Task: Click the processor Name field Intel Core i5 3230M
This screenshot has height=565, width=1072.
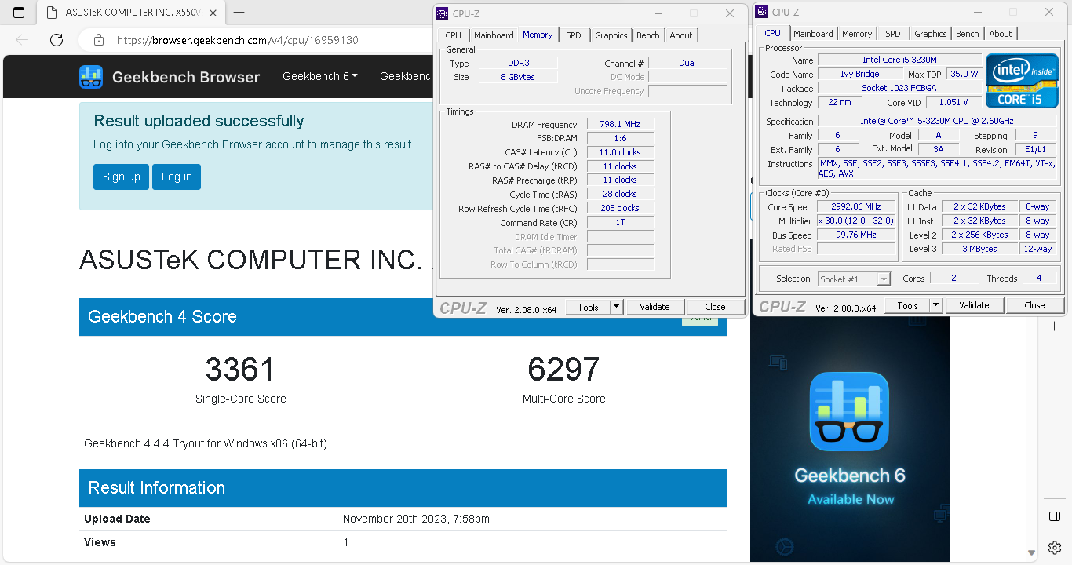Action: pos(899,60)
